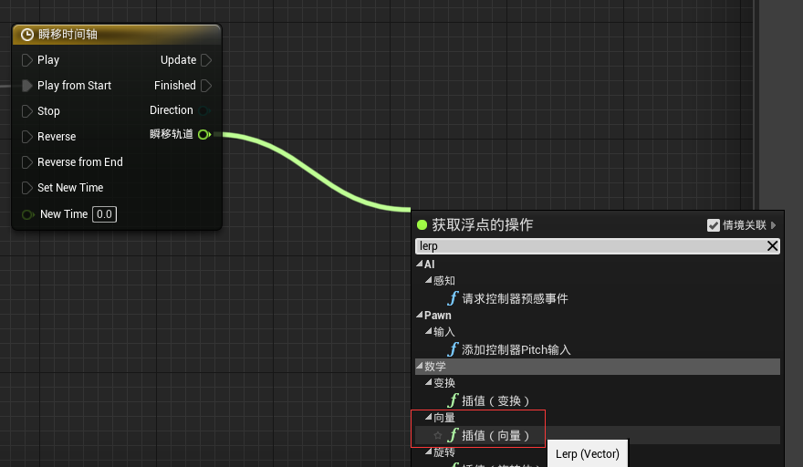Click the 瞬移时间轴 node title bar

click(x=117, y=35)
